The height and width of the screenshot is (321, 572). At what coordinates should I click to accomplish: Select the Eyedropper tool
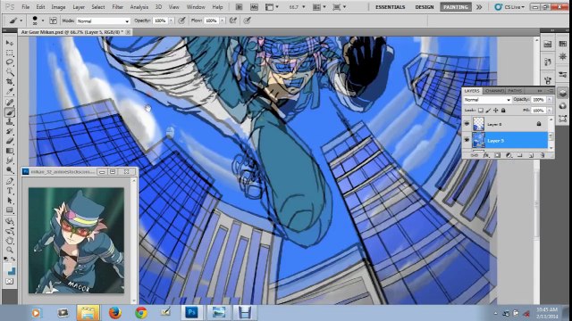click(x=10, y=91)
